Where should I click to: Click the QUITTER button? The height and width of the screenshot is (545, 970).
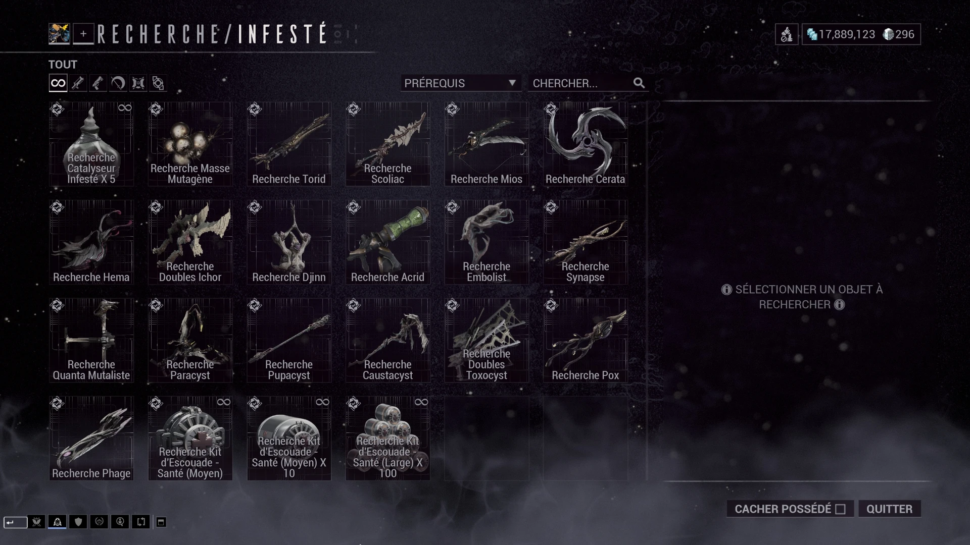point(889,509)
